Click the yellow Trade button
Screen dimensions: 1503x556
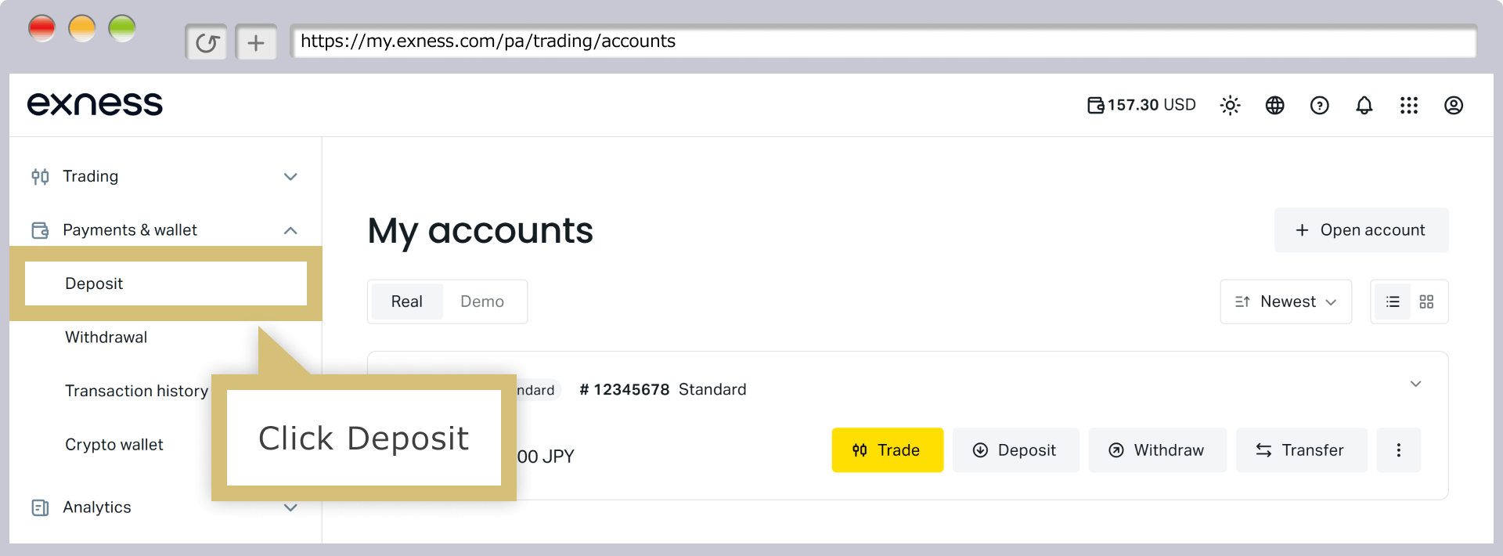tap(888, 450)
